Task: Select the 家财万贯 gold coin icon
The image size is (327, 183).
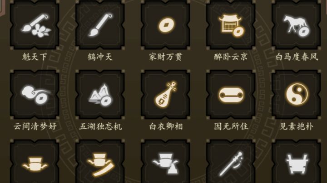Action: coord(165,24)
